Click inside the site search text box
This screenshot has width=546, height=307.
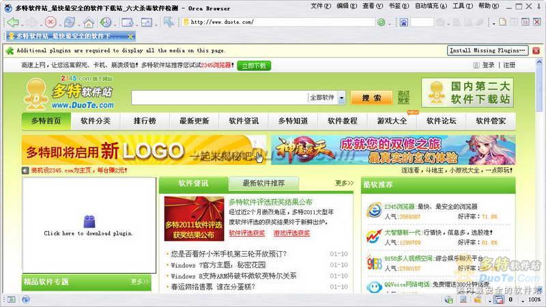pyautogui.click(x=219, y=98)
